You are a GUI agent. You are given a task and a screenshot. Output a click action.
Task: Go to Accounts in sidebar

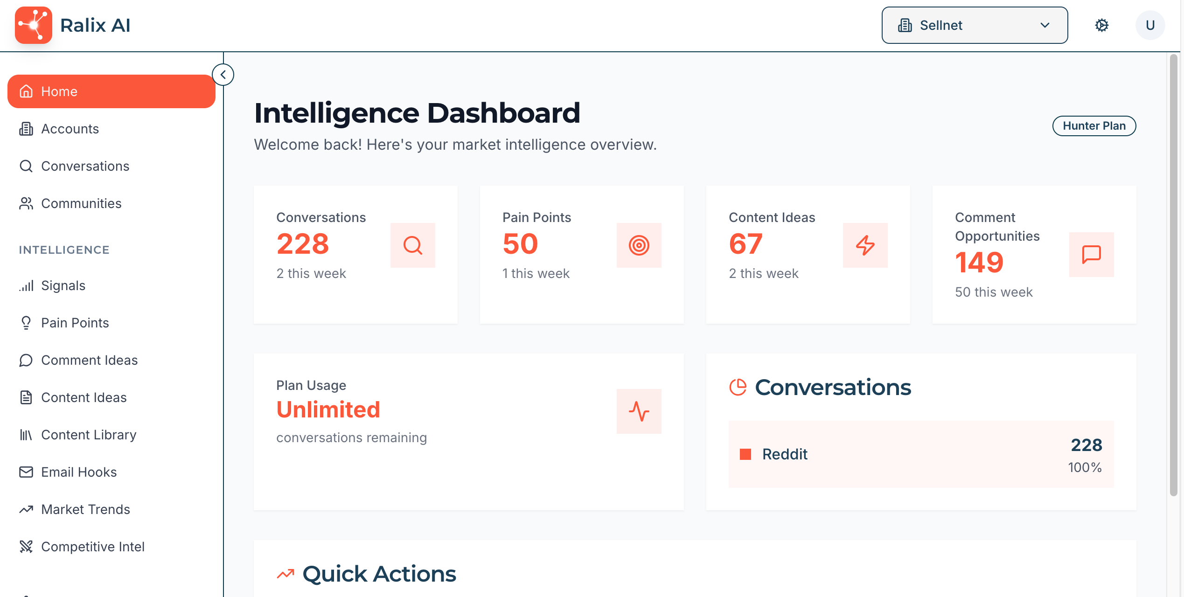point(70,129)
